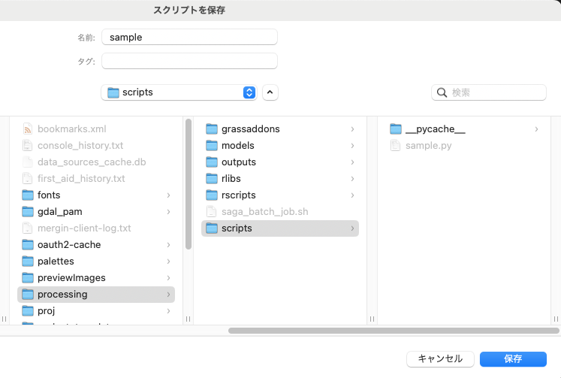Click the 保存 (Save) button
Screen dimensions: 561x378
click(x=513, y=358)
